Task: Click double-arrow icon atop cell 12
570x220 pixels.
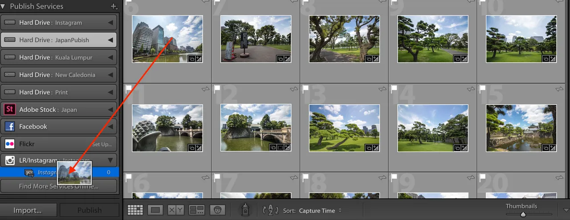Action: 294,89
